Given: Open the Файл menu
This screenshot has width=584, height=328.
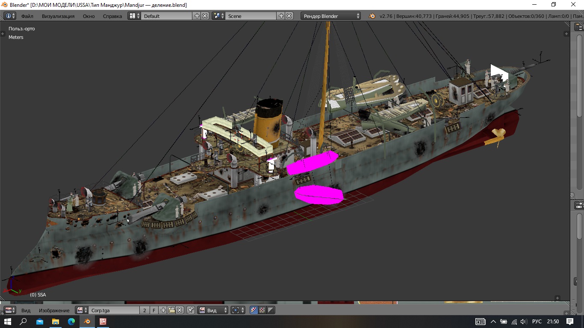Looking at the screenshot, I should [x=27, y=16].
